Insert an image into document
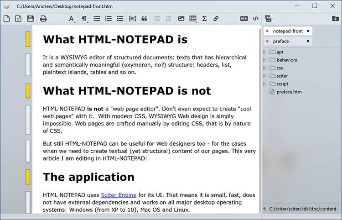The width and height of the screenshot is (342, 220). [181, 19]
